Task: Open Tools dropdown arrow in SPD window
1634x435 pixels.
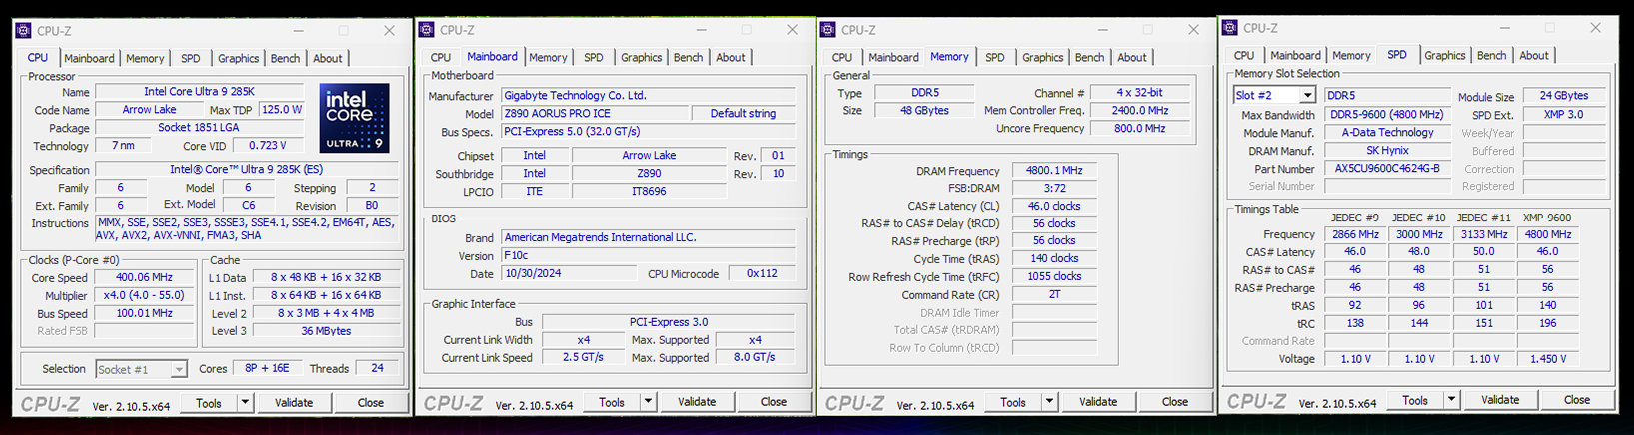Action: (x=1451, y=400)
